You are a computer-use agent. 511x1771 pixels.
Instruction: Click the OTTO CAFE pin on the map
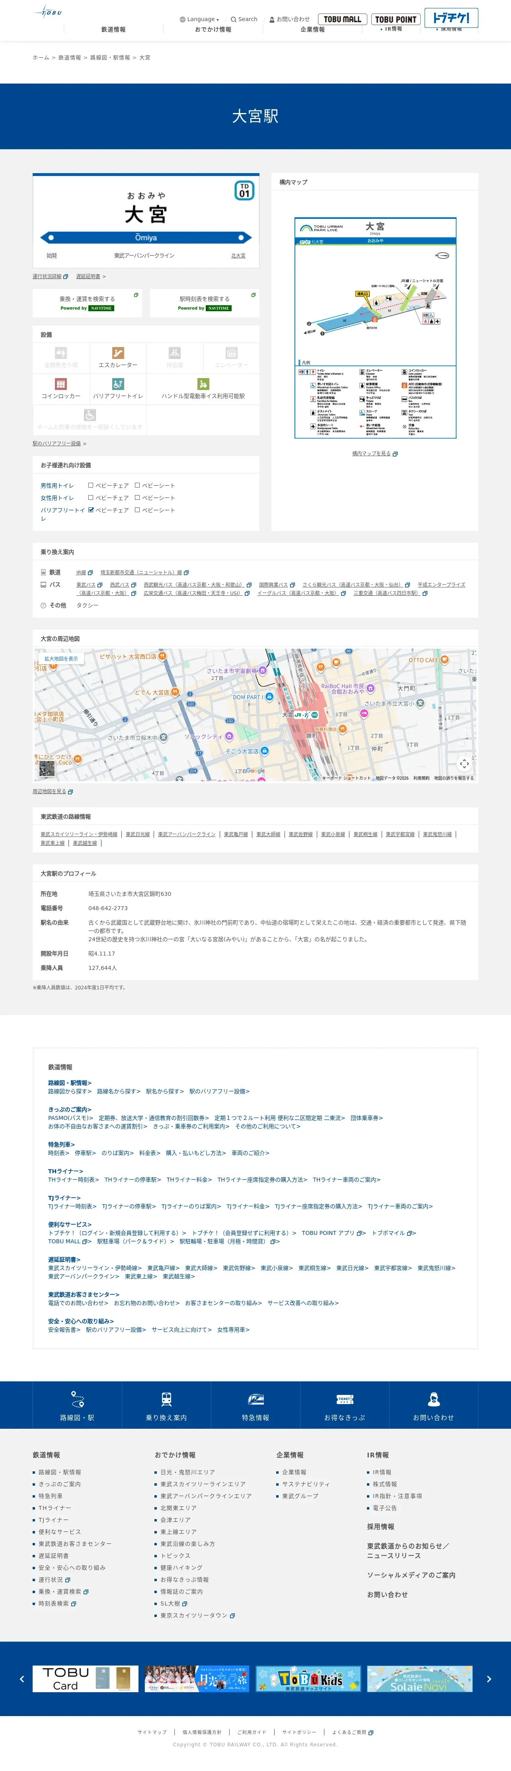tap(444, 660)
